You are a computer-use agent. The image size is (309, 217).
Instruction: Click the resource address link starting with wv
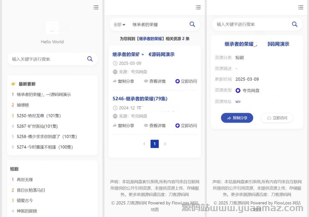238,101
